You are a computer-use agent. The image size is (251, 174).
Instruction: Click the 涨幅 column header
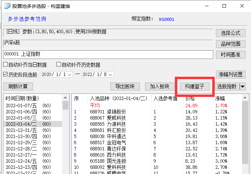(227, 98)
